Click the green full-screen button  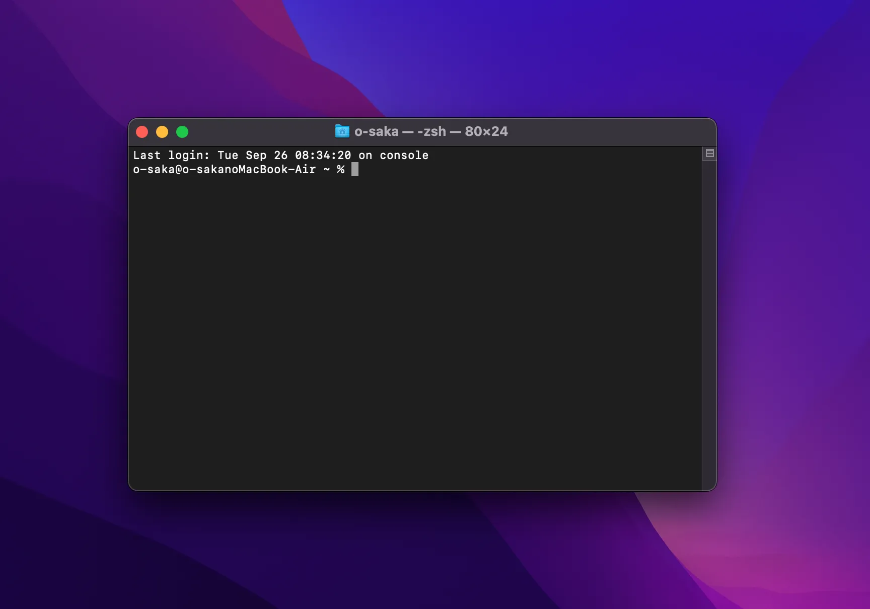point(182,132)
